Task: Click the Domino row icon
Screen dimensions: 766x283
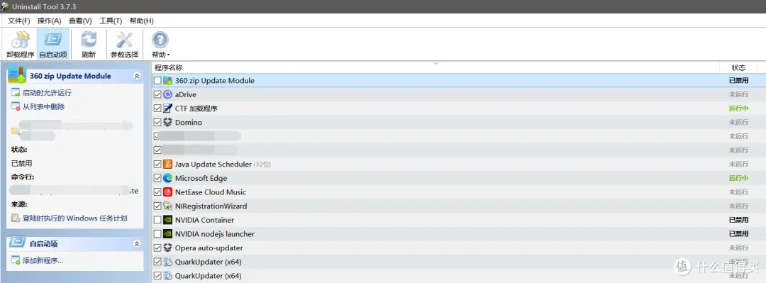Action: point(167,122)
